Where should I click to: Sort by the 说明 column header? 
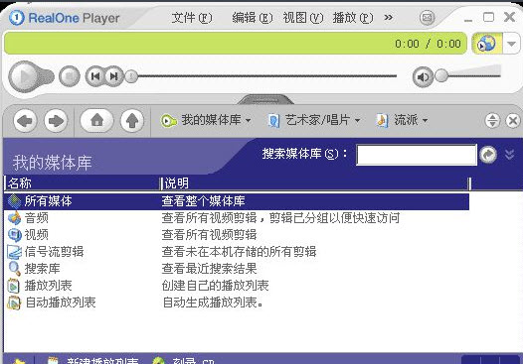pos(315,183)
